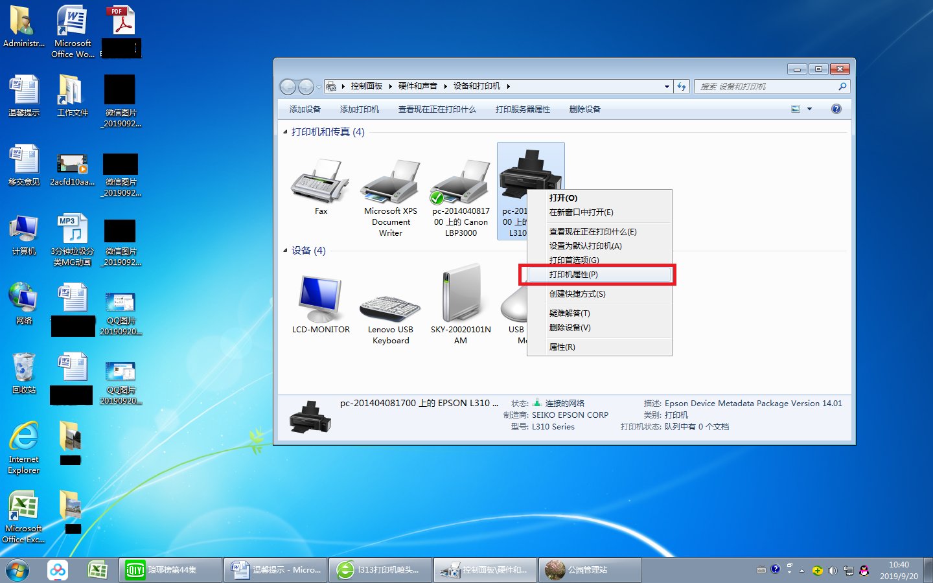Click 打印服务器属性 toolbar button
Screen dimensions: 933x583
click(522, 109)
